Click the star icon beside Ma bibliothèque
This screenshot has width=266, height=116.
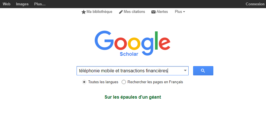pos(84,12)
